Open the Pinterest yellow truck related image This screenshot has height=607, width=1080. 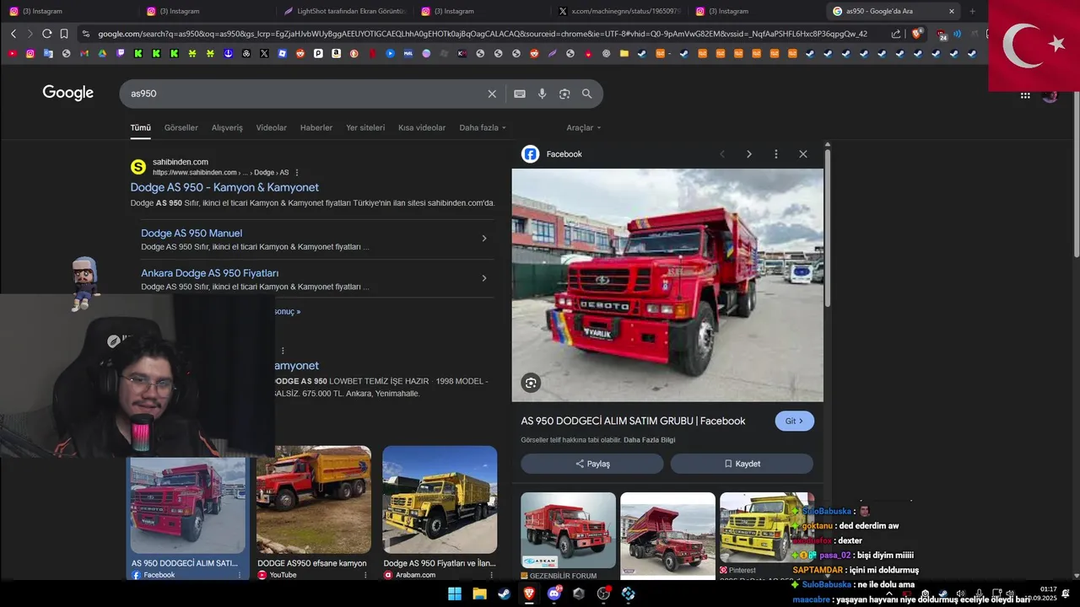tap(766, 529)
